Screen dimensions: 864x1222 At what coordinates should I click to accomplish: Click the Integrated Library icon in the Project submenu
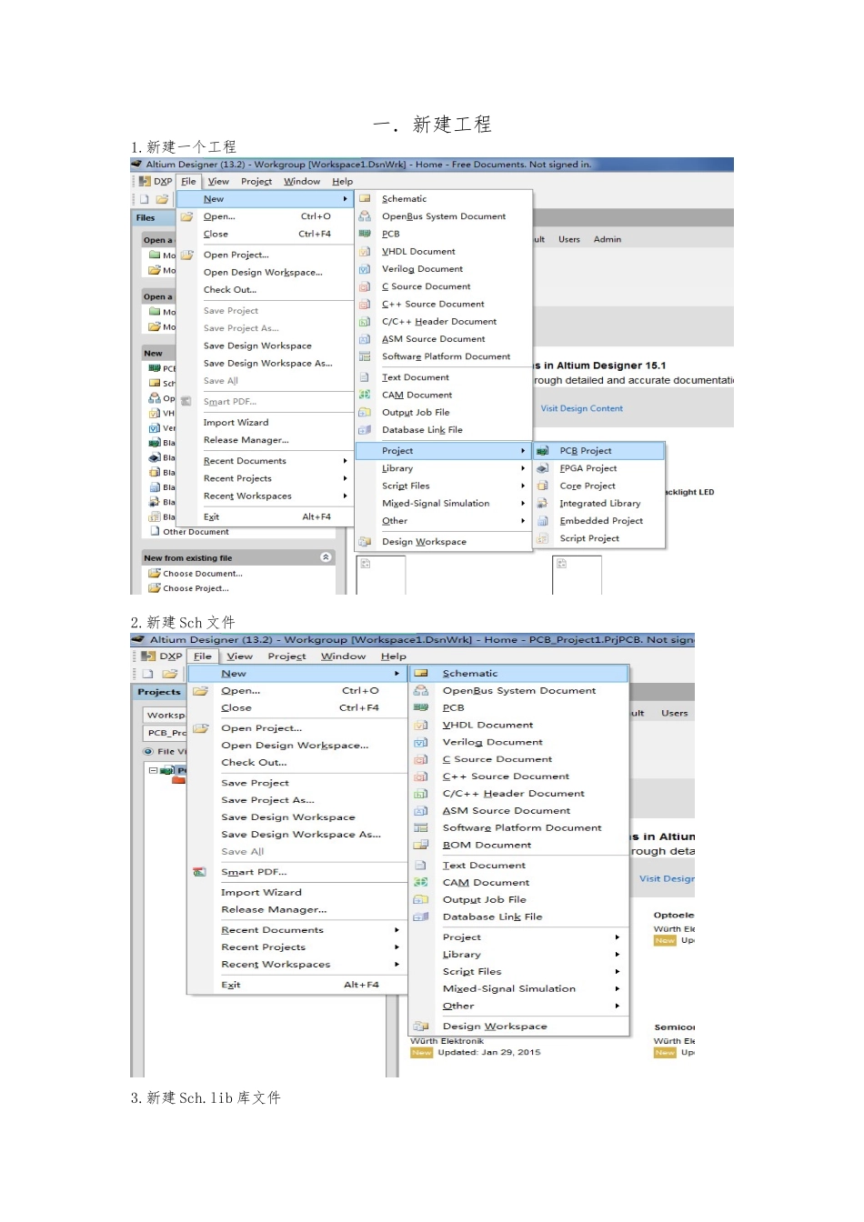(542, 504)
